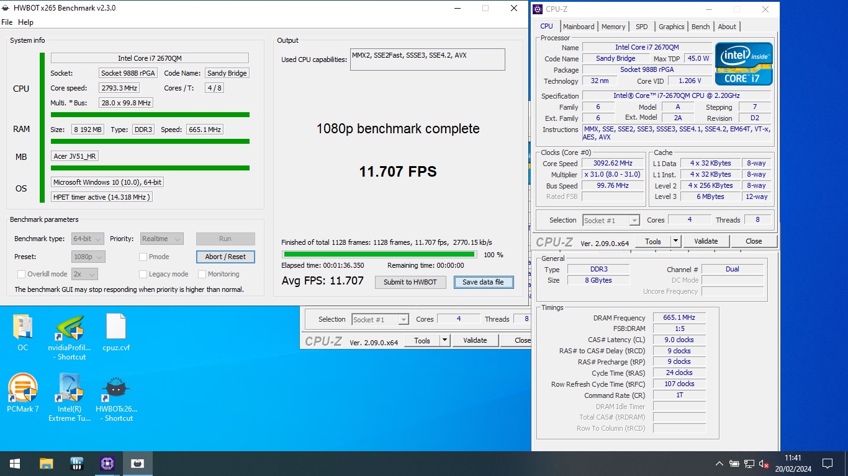The height and width of the screenshot is (476, 848).
Task: Show hidden system tray icons
Action: tap(719, 464)
